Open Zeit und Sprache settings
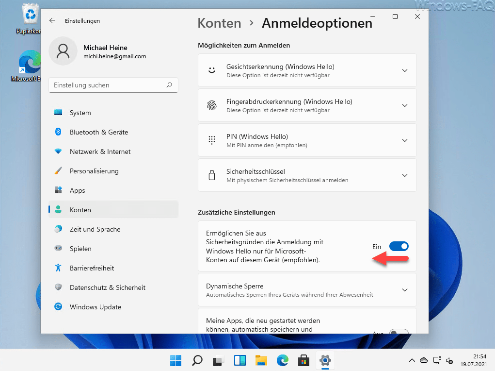Image resolution: width=495 pixels, height=371 pixels. 113,229
